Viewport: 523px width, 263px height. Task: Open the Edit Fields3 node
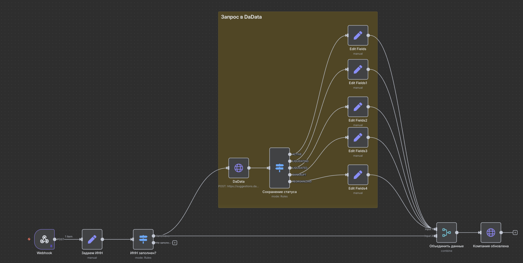358,137
